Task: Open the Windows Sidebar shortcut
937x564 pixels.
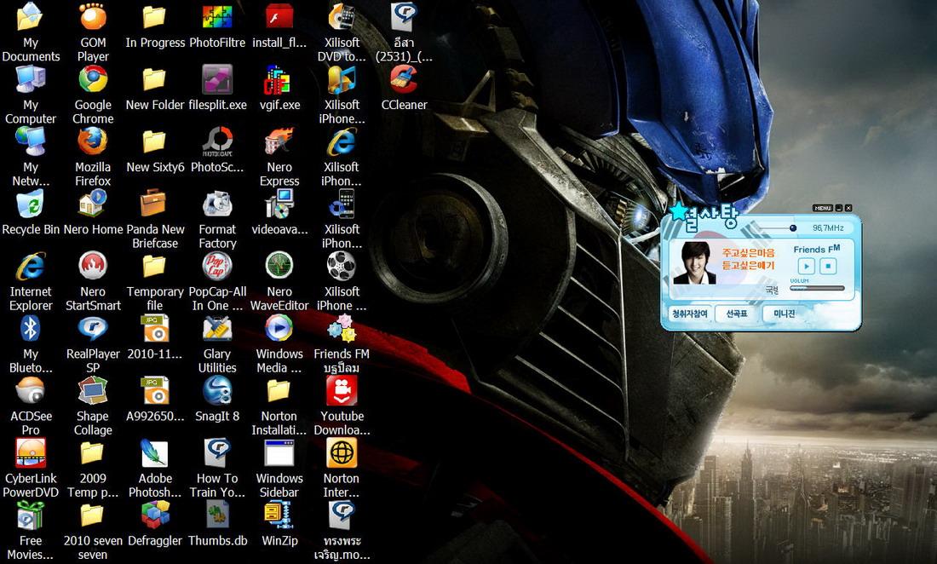Action: click(279, 469)
